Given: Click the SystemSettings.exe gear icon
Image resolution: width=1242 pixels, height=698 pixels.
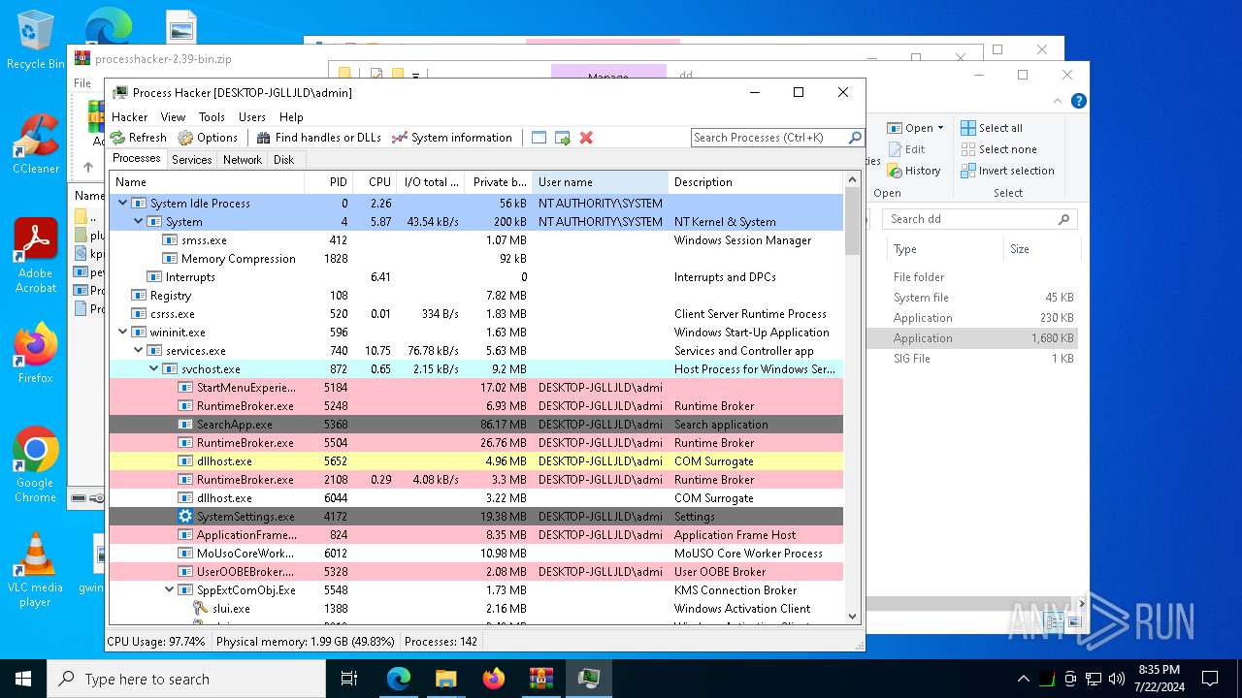Looking at the screenshot, I should 185,517.
